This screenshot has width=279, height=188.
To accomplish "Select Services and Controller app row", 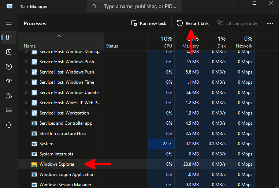I will [137, 123].
